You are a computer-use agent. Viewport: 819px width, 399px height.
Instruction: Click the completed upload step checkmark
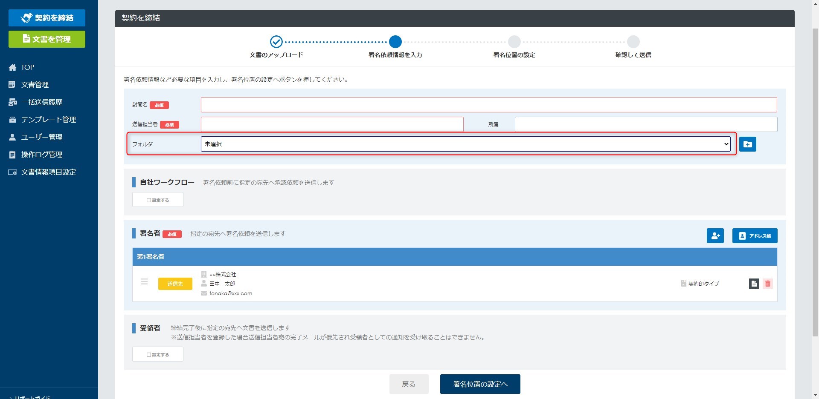276,42
